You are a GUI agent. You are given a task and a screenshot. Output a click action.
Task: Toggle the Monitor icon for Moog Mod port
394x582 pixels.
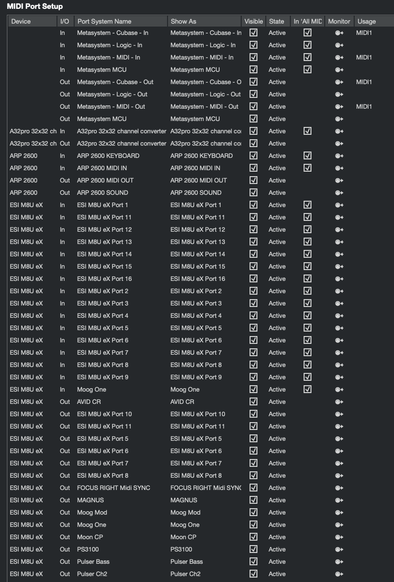point(339,513)
